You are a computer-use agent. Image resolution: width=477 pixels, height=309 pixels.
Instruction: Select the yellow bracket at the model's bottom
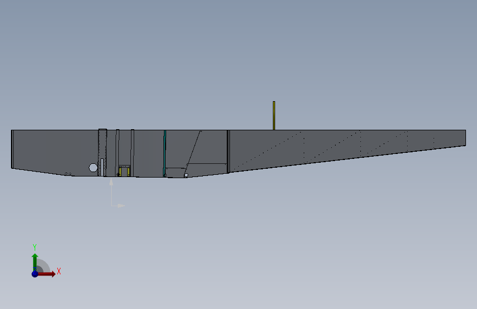click(x=124, y=171)
